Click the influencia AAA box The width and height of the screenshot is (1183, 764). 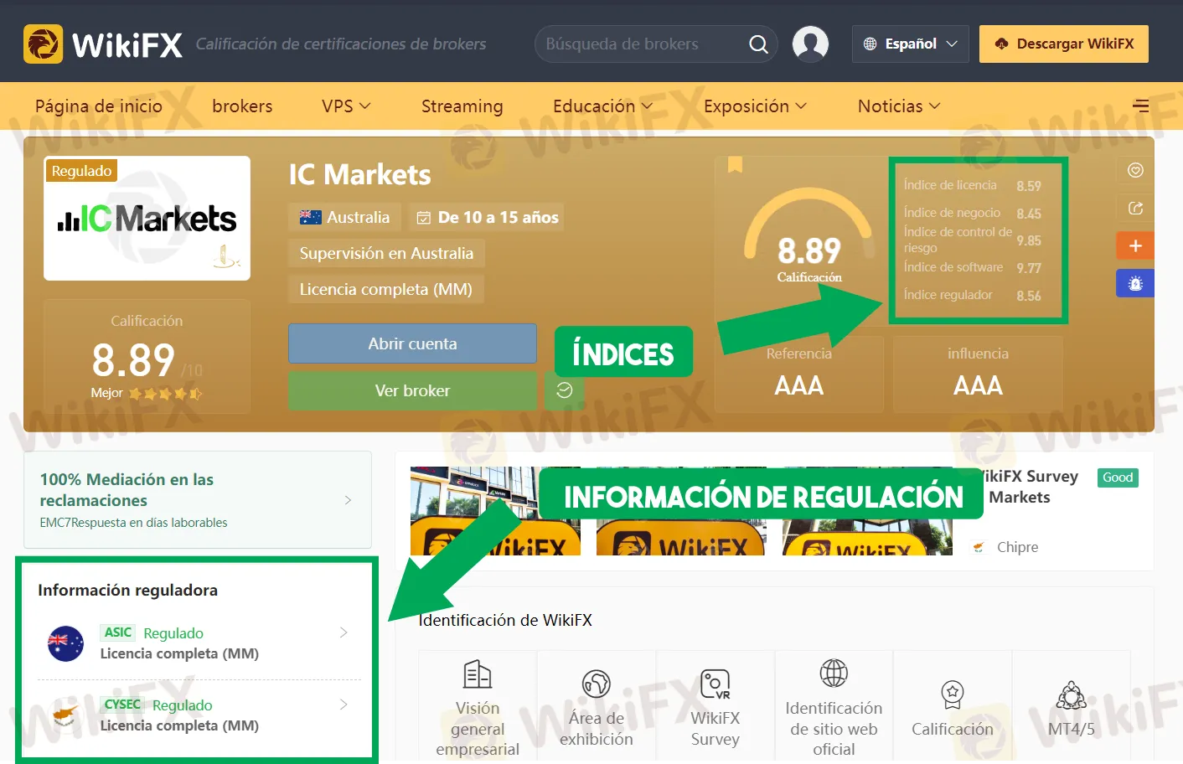[x=978, y=374]
